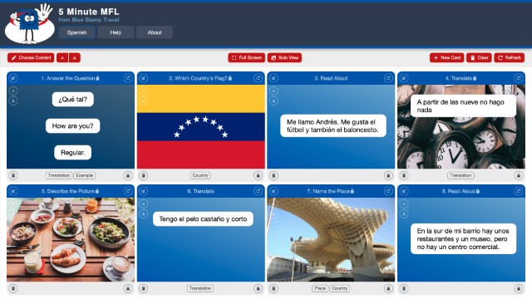The width and height of the screenshot is (532, 299).
Task: Delete card 8 Read Aloud with trash icon
Action: [x=404, y=288]
